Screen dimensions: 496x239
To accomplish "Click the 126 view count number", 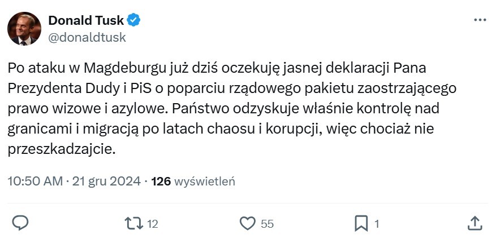I will (x=162, y=182).
